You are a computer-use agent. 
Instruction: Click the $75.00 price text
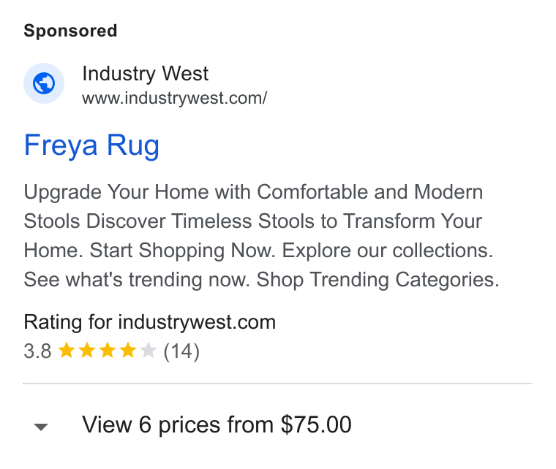[316, 424]
